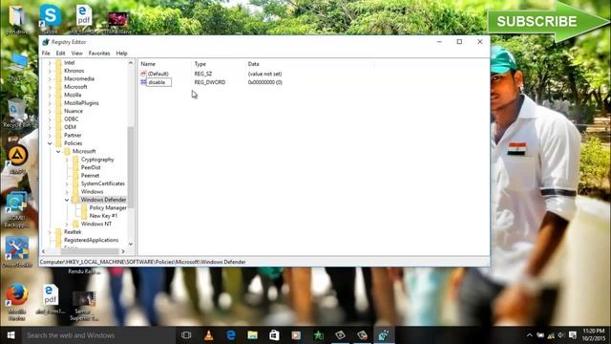Expand the SystemCertificates key arrow

click(x=67, y=183)
